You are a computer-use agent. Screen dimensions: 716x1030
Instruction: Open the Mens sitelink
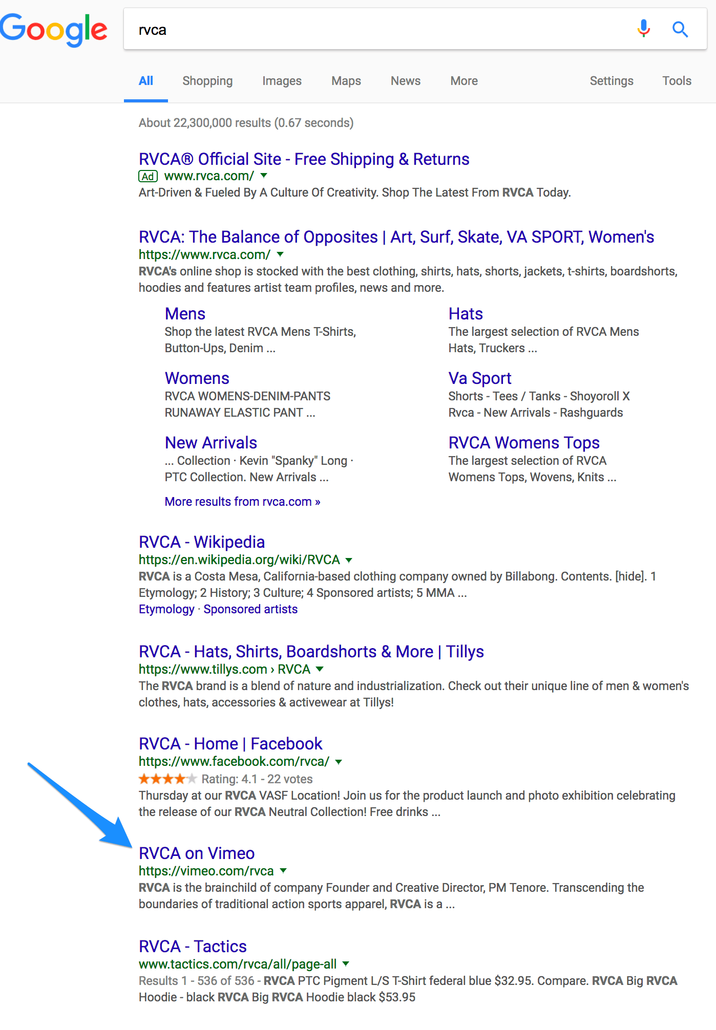(x=185, y=314)
